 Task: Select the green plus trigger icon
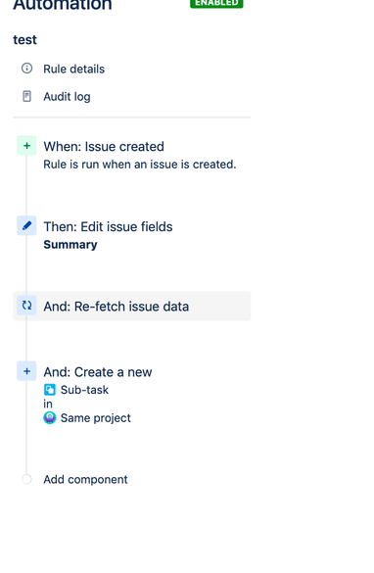coord(26,145)
